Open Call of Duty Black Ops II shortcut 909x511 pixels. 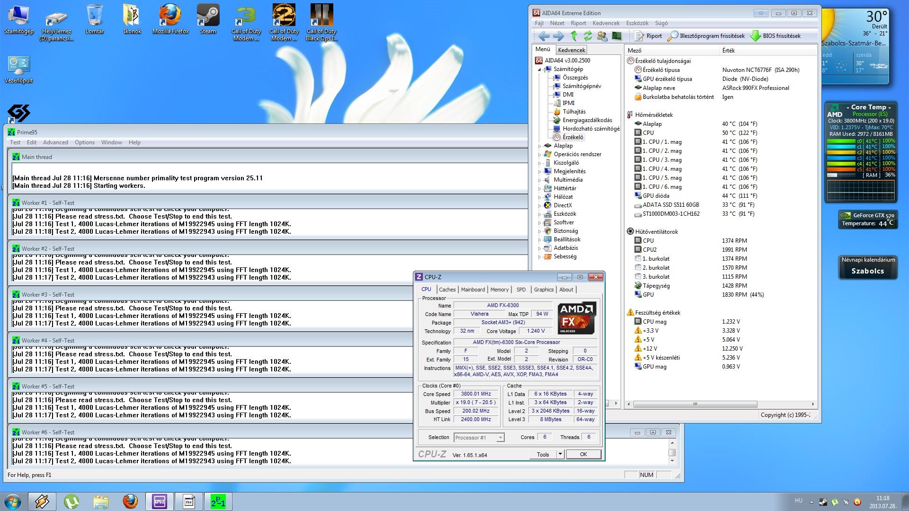pyautogui.click(x=322, y=22)
